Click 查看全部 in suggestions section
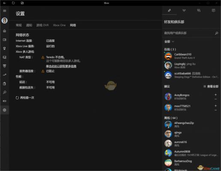Image resolution: width=221 pixels, height=171 pixels. tap(211, 86)
